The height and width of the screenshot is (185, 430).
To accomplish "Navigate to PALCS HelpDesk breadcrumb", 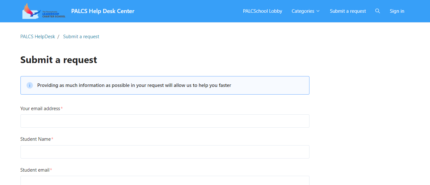I will tap(38, 37).
